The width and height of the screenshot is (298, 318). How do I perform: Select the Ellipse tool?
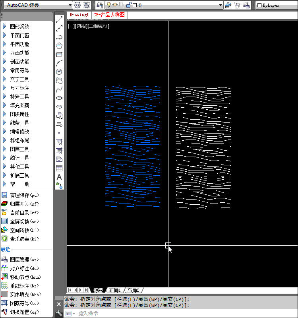click(x=59, y=98)
